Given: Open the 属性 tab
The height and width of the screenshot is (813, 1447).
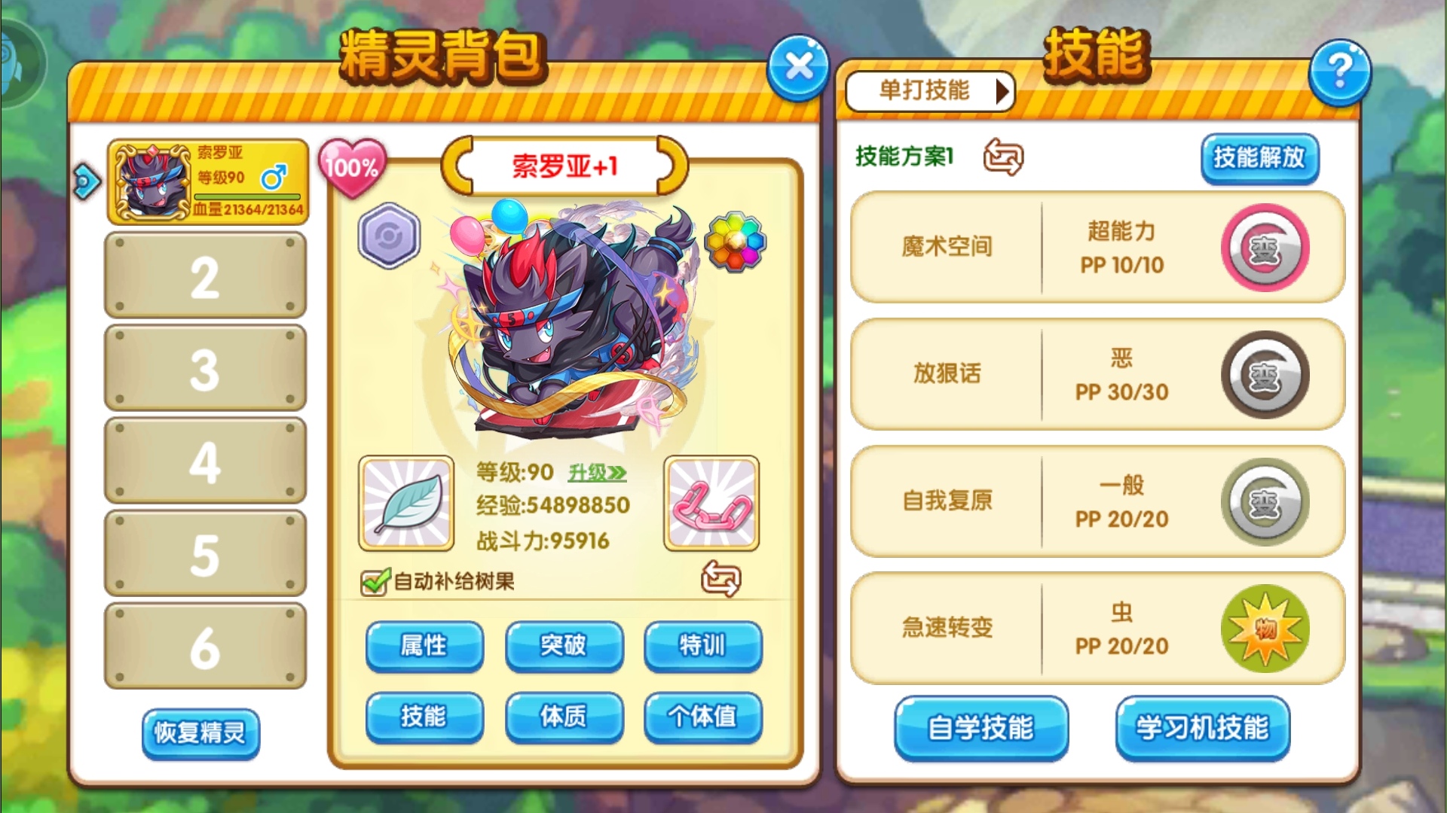Looking at the screenshot, I should pos(424,645).
